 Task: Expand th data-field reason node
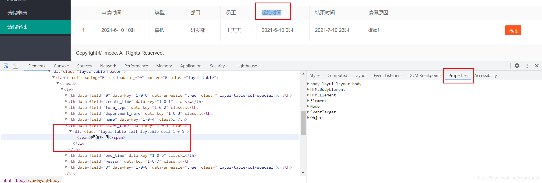click(66, 161)
